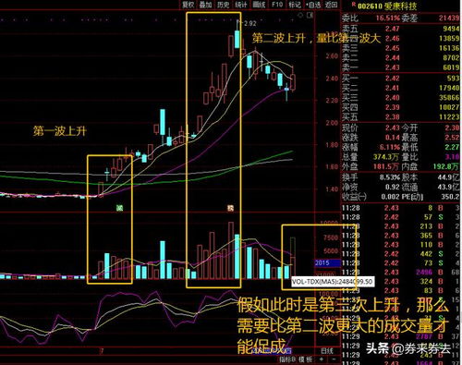Click the 11:28 tick with 442 lots

point(400,254)
